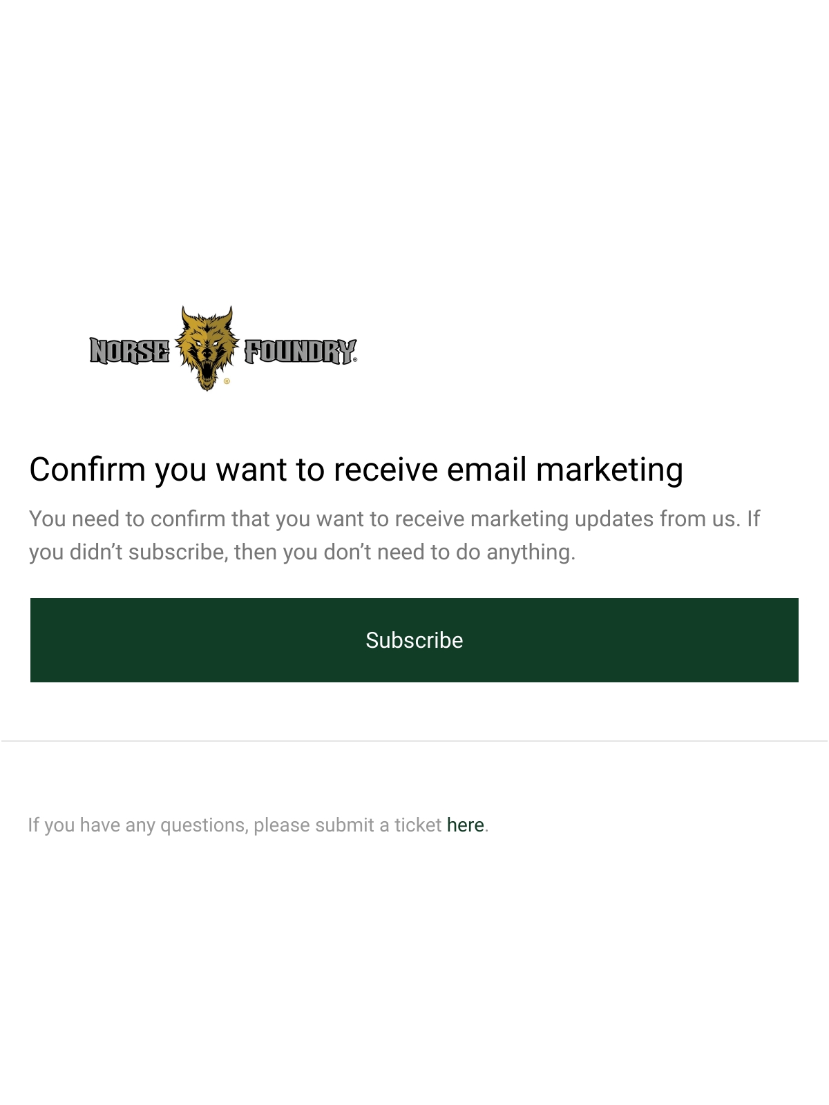Screen dimensions: 829x1105
Task: Click the left edge of green Subscribe bar
Action: pos(33,640)
